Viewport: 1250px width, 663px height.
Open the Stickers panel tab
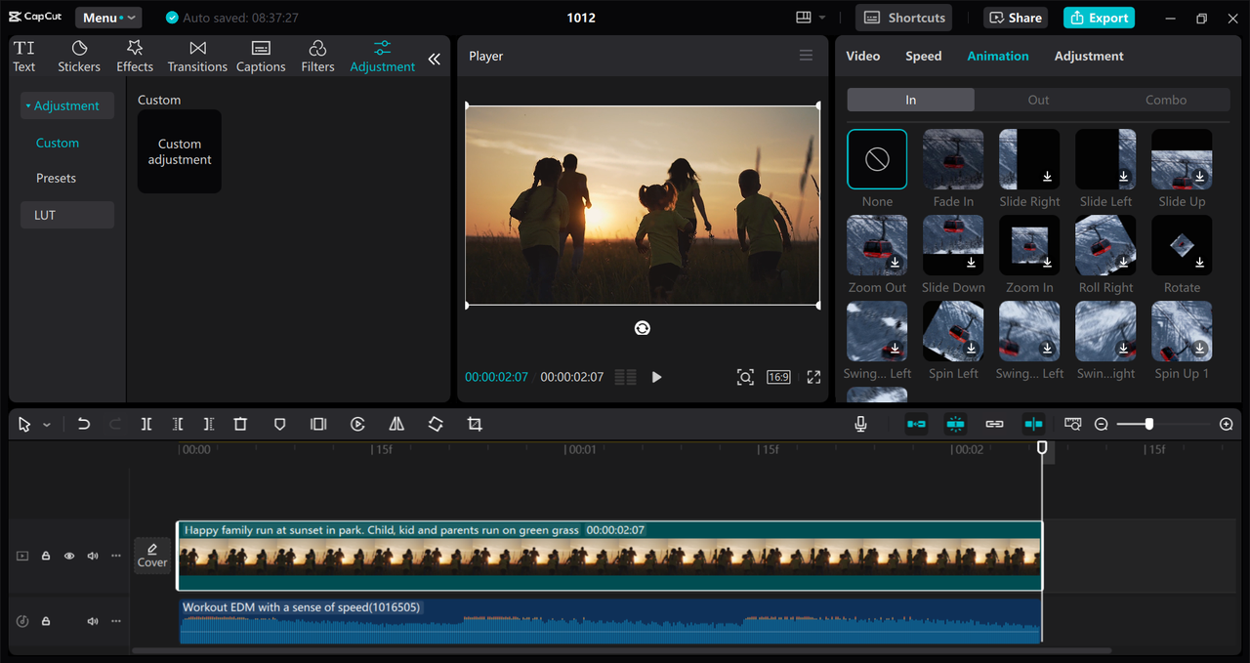(x=79, y=57)
